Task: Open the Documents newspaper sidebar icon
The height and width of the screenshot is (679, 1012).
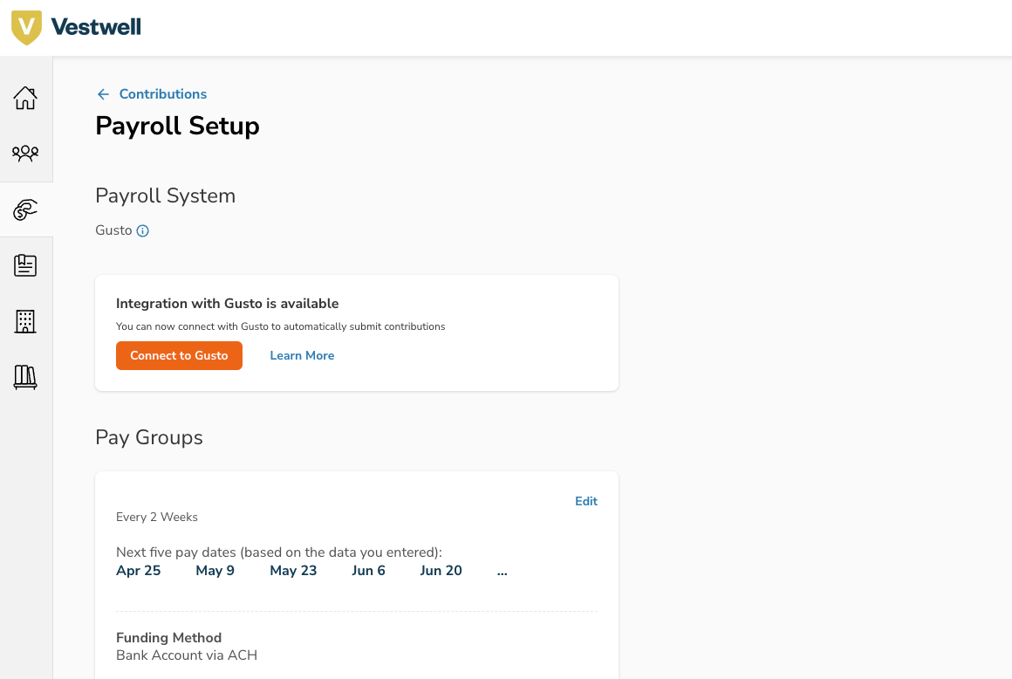Action: tap(25, 265)
